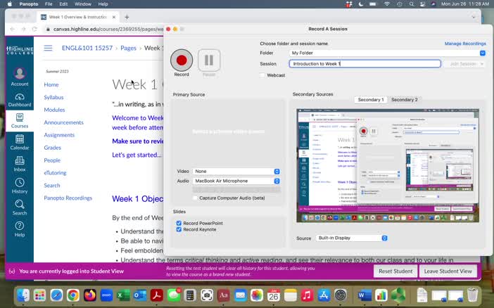Viewport: 494px width, 308px height.
Task: Close the Week 1 Overview browser tab
Action: pos(114,17)
